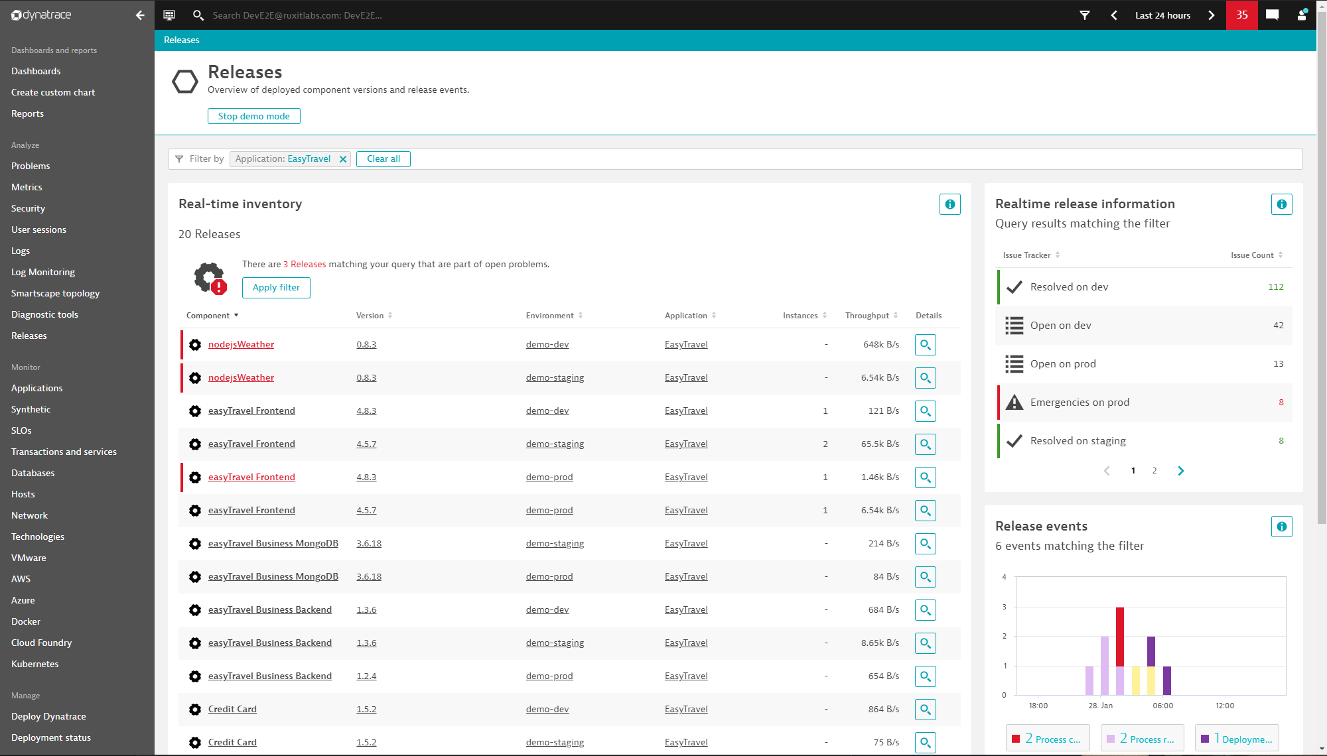Click the gear settings icon for easyTravel Business Backend

click(195, 609)
